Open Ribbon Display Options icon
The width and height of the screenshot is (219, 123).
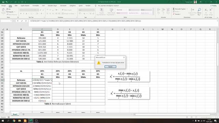[x=201, y=2]
